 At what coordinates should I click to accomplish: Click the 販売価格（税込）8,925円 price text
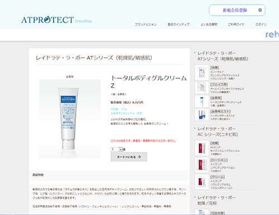point(127,102)
